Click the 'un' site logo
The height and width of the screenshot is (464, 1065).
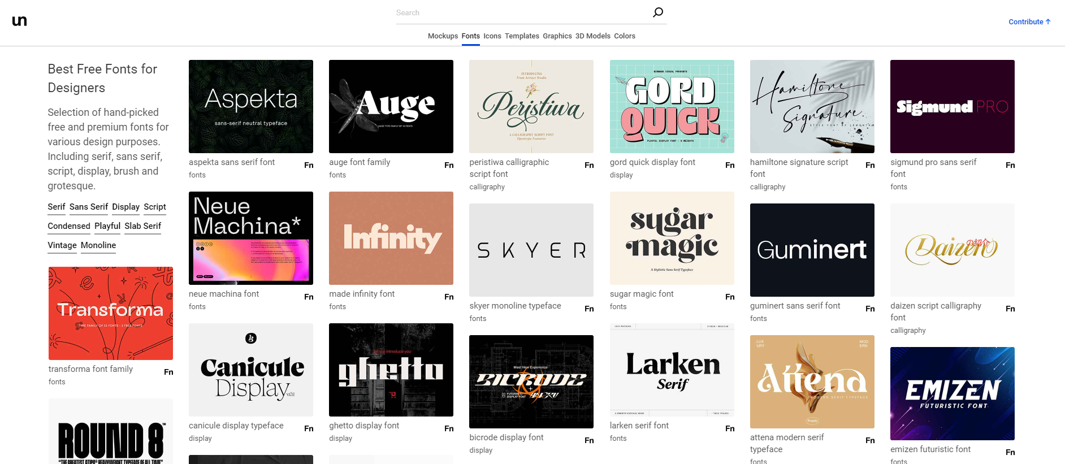(19, 21)
